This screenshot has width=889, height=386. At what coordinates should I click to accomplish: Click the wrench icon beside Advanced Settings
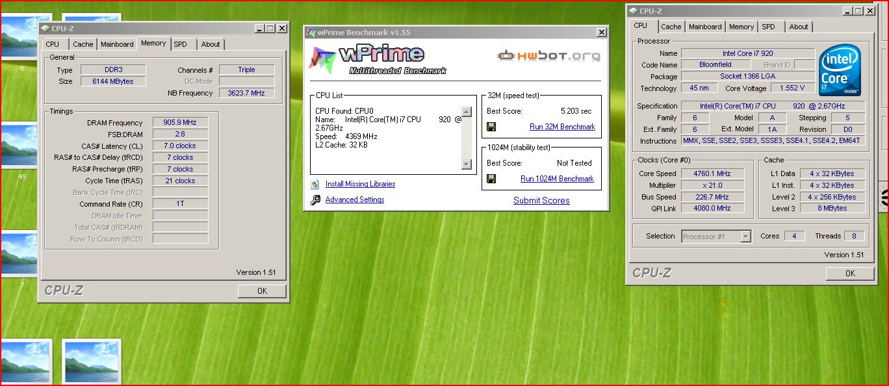pyautogui.click(x=315, y=200)
